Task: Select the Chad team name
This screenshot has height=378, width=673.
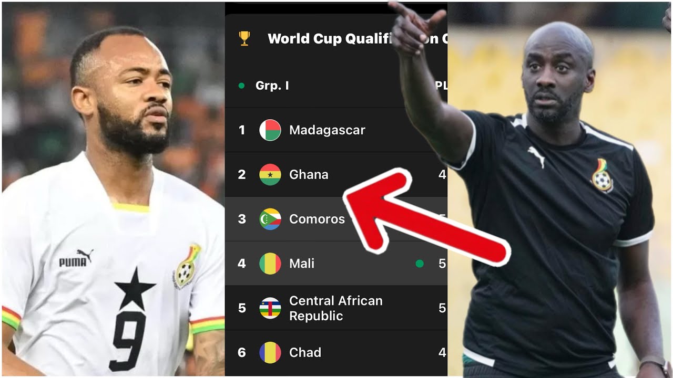Action: point(305,352)
